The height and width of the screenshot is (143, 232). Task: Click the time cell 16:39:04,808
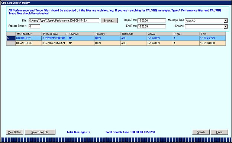pos(213,43)
